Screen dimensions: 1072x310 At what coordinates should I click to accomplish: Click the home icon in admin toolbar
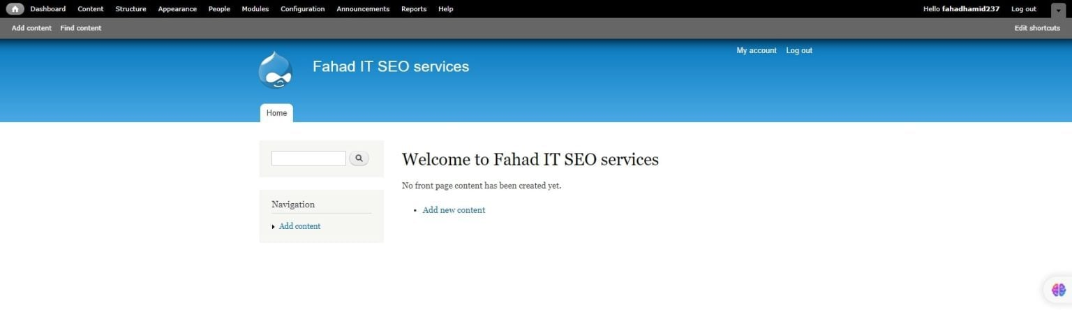tap(15, 9)
